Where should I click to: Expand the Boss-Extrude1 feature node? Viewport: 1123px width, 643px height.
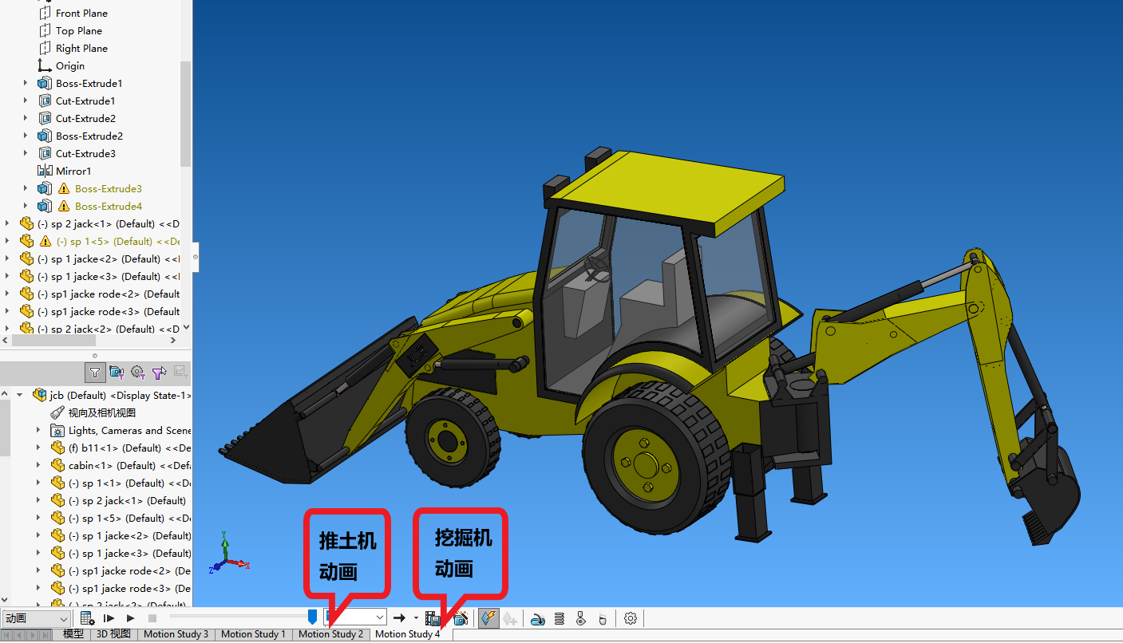point(26,83)
